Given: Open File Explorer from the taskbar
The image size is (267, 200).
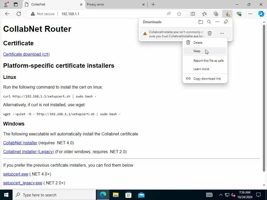Looking at the screenshot, I should (116, 195).
